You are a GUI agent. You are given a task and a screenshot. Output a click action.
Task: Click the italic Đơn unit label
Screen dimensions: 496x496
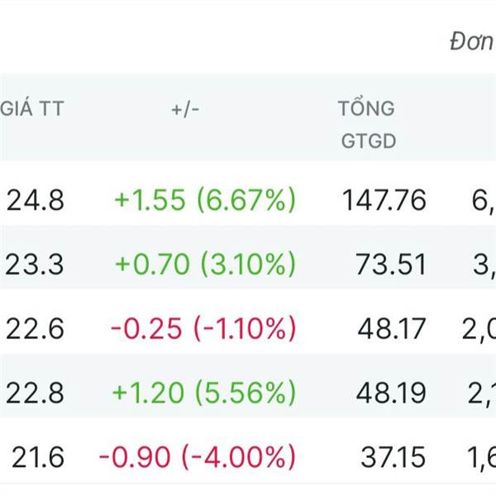(473, 41)
